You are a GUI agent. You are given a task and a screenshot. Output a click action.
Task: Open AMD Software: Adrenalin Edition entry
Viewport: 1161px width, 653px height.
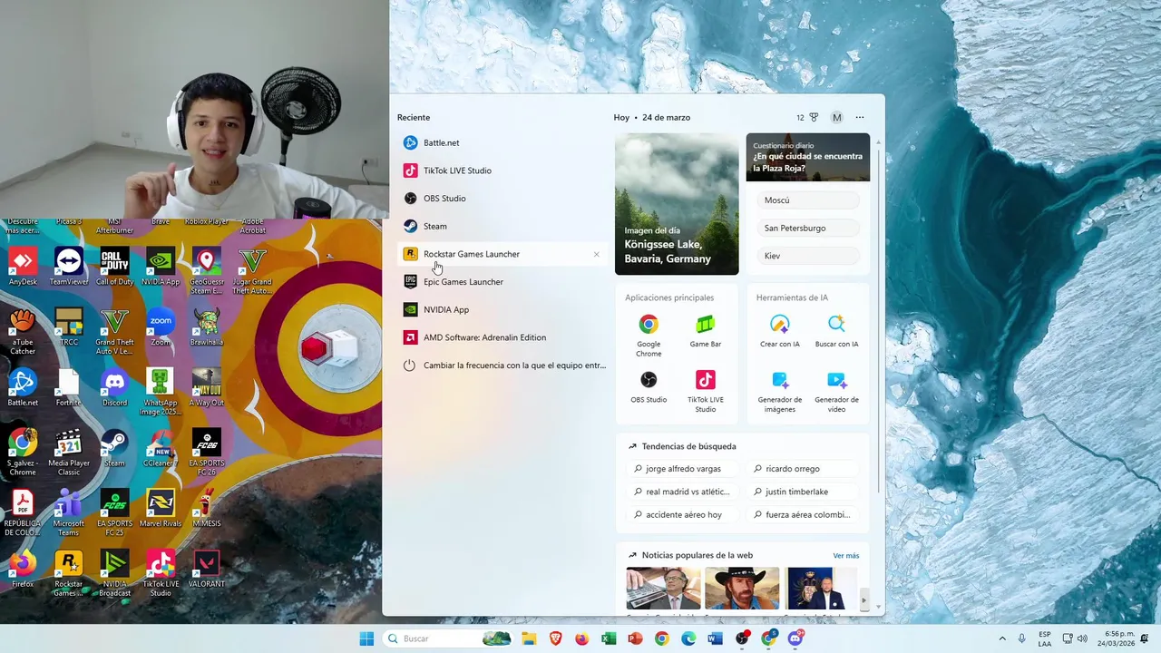503,337
